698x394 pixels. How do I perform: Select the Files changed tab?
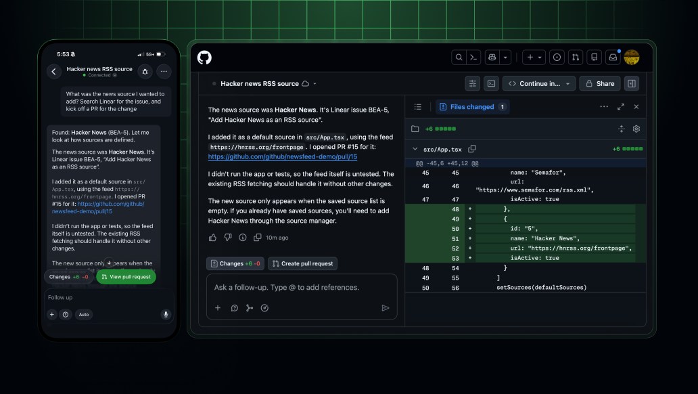tap(472, 107)
